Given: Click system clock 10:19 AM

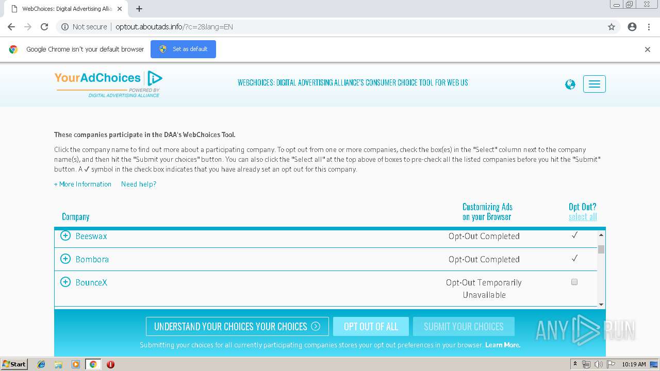Looking at the screenshot, I should pyautogui.click(x=634, y=364).
